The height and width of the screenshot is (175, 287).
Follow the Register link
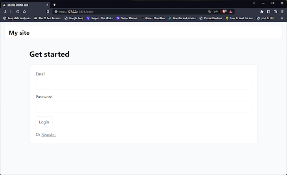click(x=48, y=134)
